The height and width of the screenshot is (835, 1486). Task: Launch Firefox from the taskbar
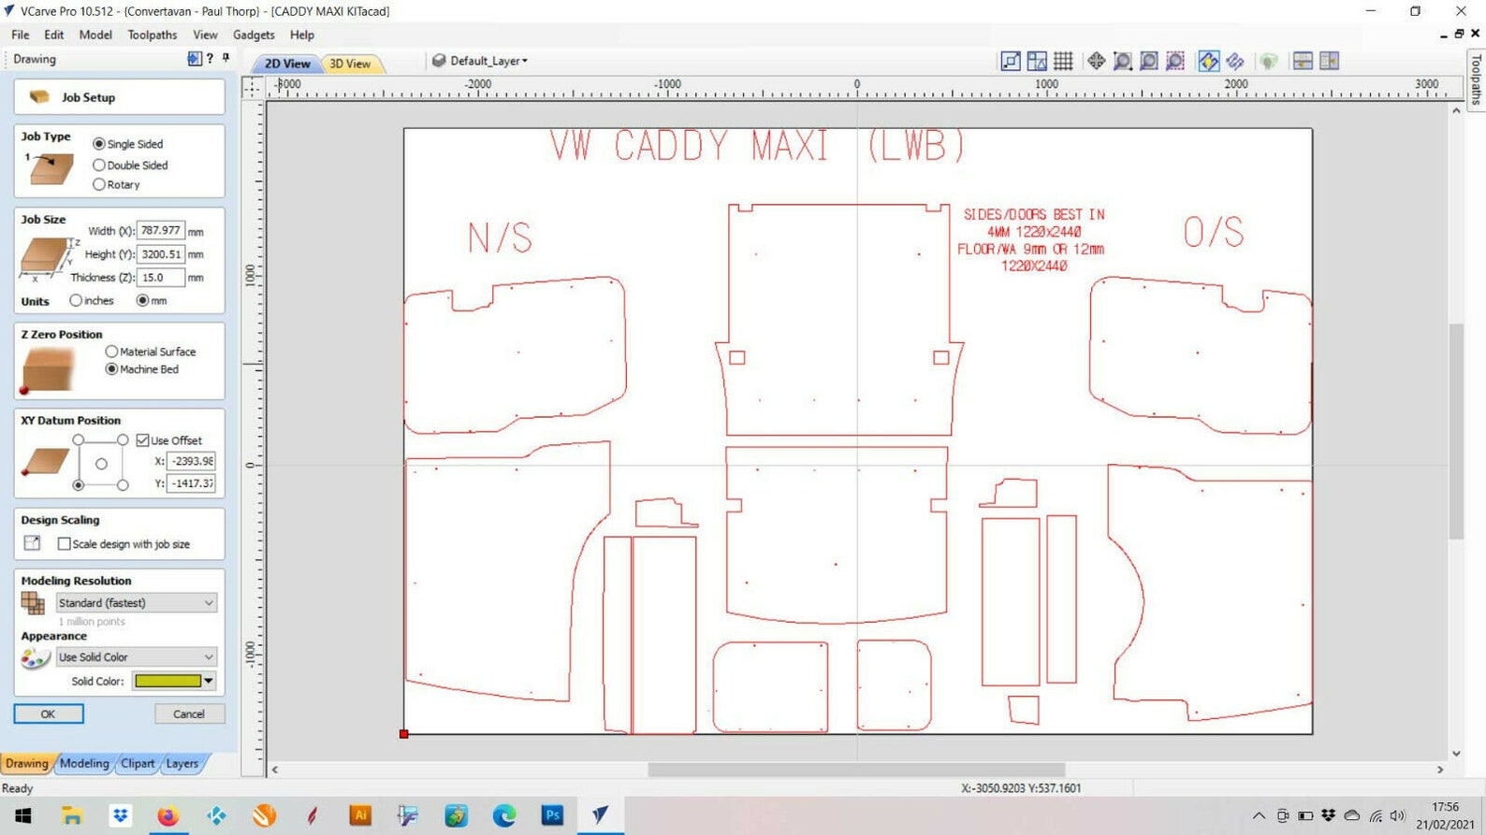168,815
